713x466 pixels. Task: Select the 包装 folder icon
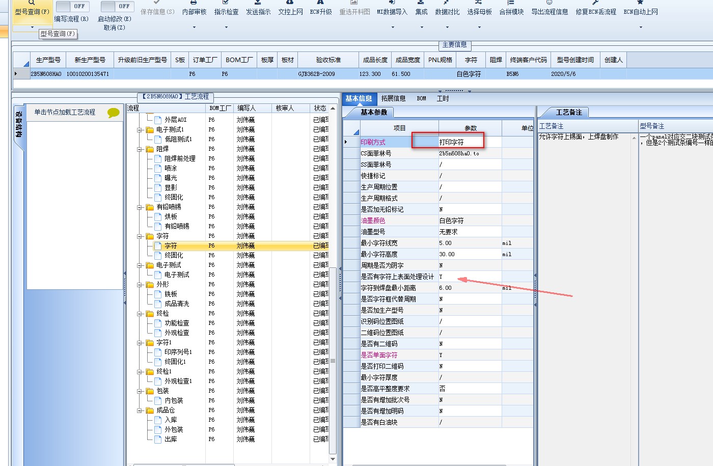[x=150, y=391]
